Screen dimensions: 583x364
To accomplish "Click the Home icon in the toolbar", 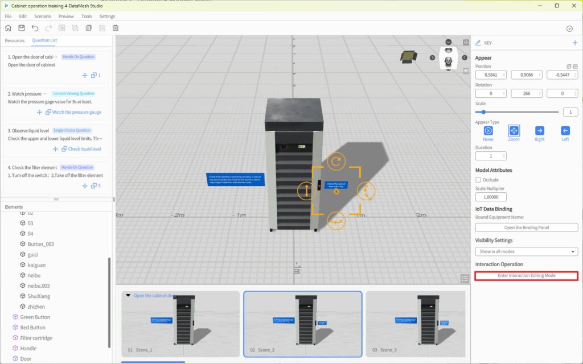I will click(x=8, y=28).
